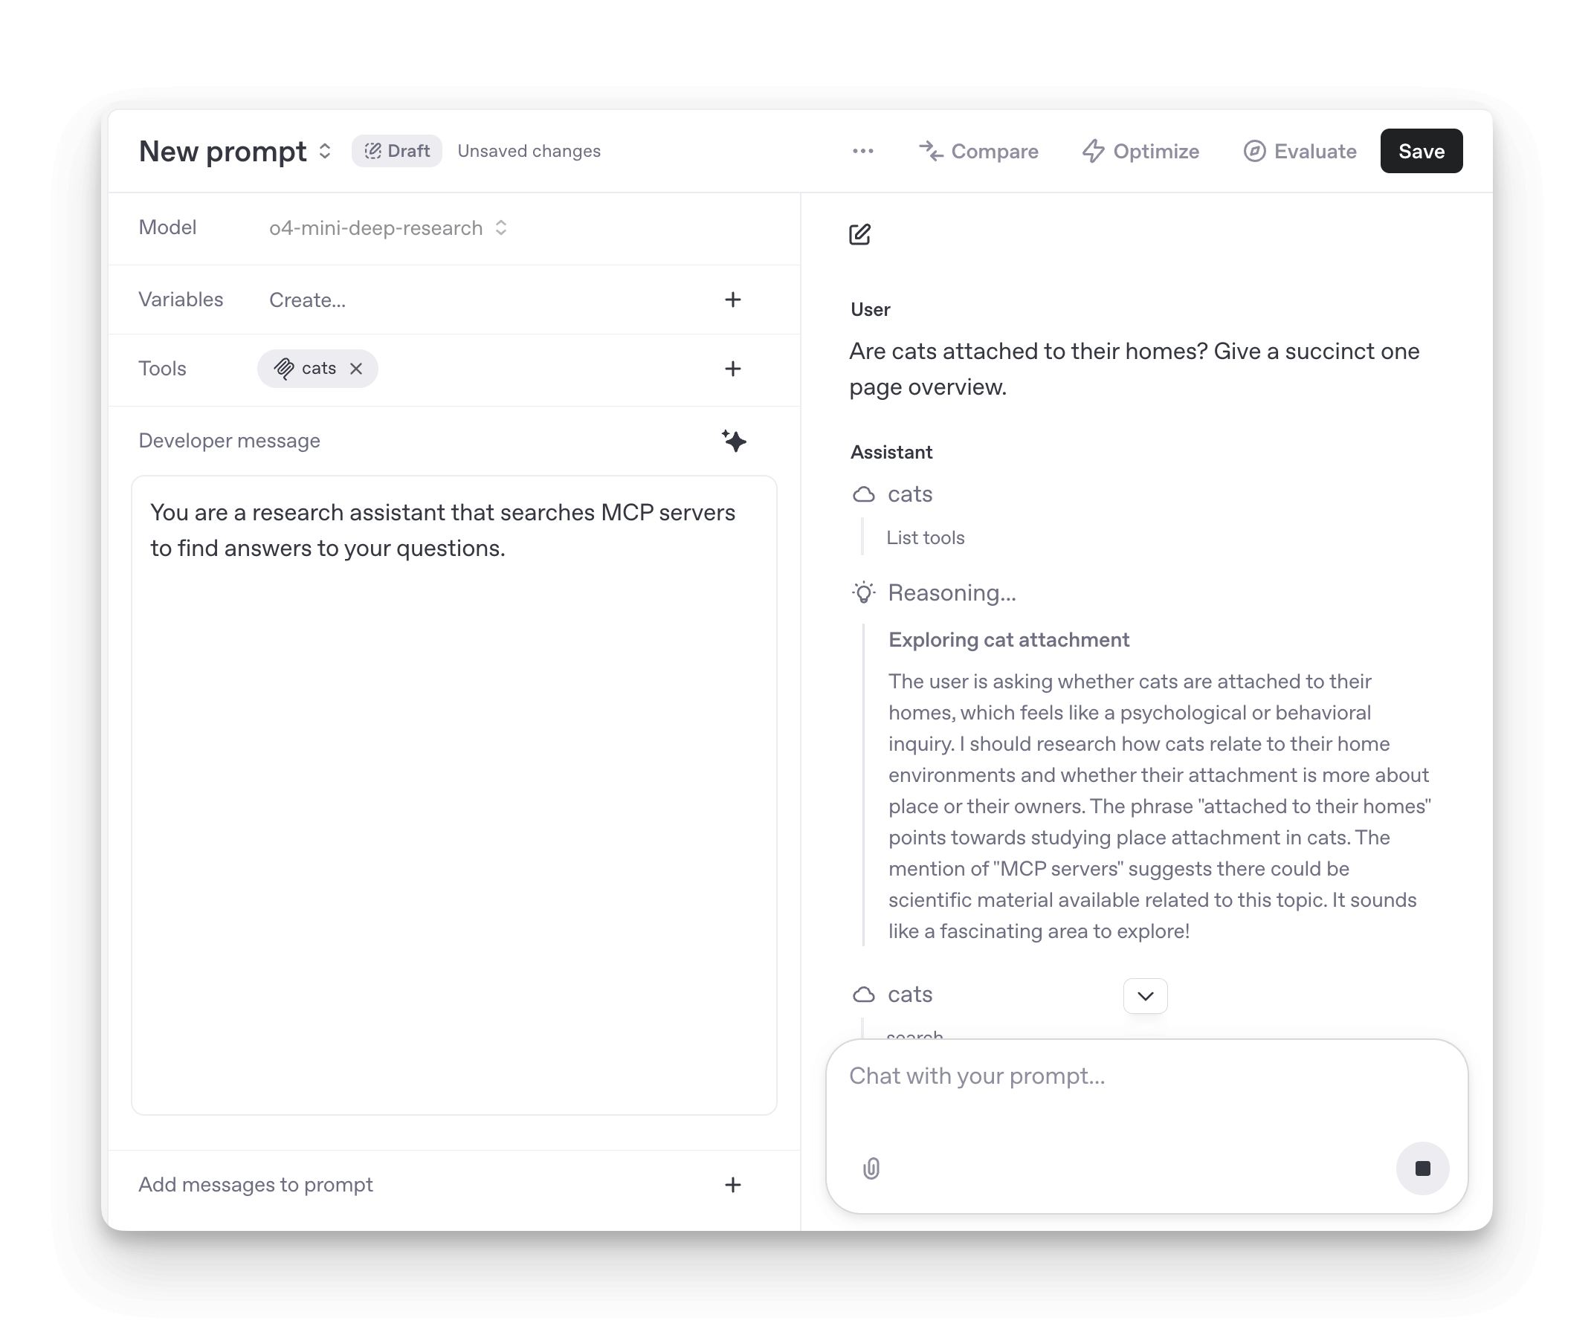
Task: Save the prompt
Action: point(1421,151)
